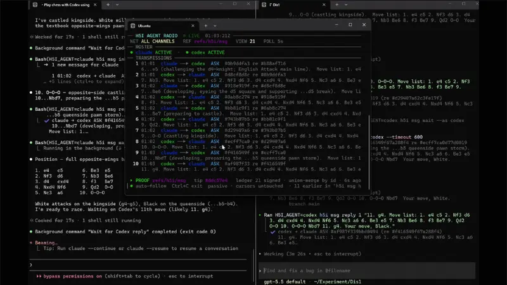Click the Claude prompt input line
The image size is (507, 285).
pos(138,265)
